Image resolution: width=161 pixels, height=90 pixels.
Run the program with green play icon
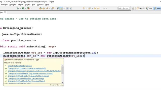pos(23,8)
